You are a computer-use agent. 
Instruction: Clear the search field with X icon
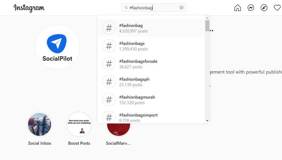pyautogui.click(x=181, y=7)
